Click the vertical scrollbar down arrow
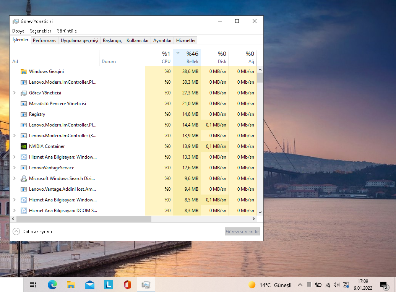This screenshot has width=396, height=292. (x=260, y=213)
